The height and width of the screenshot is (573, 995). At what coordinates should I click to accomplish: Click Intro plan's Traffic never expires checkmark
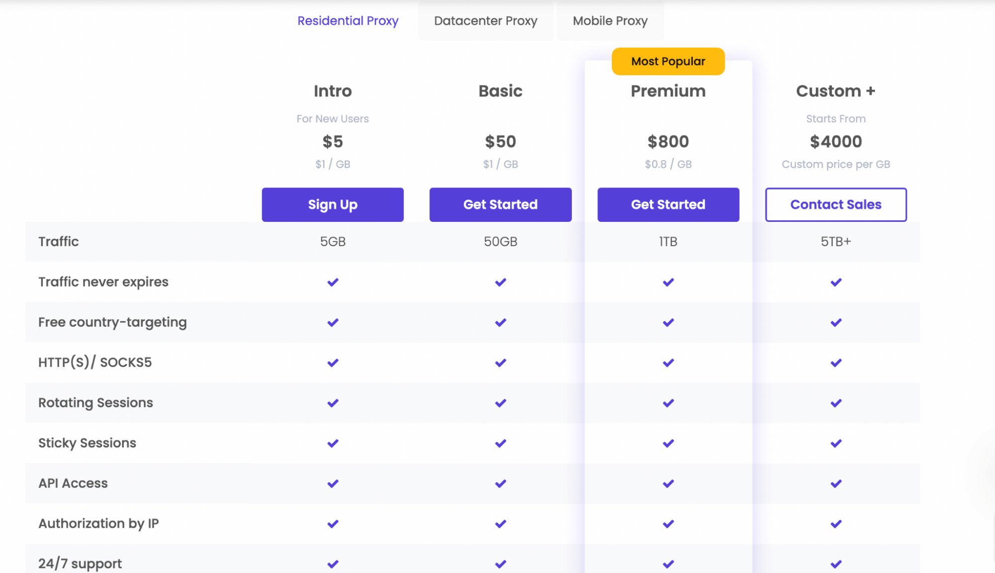click(332, 282)
